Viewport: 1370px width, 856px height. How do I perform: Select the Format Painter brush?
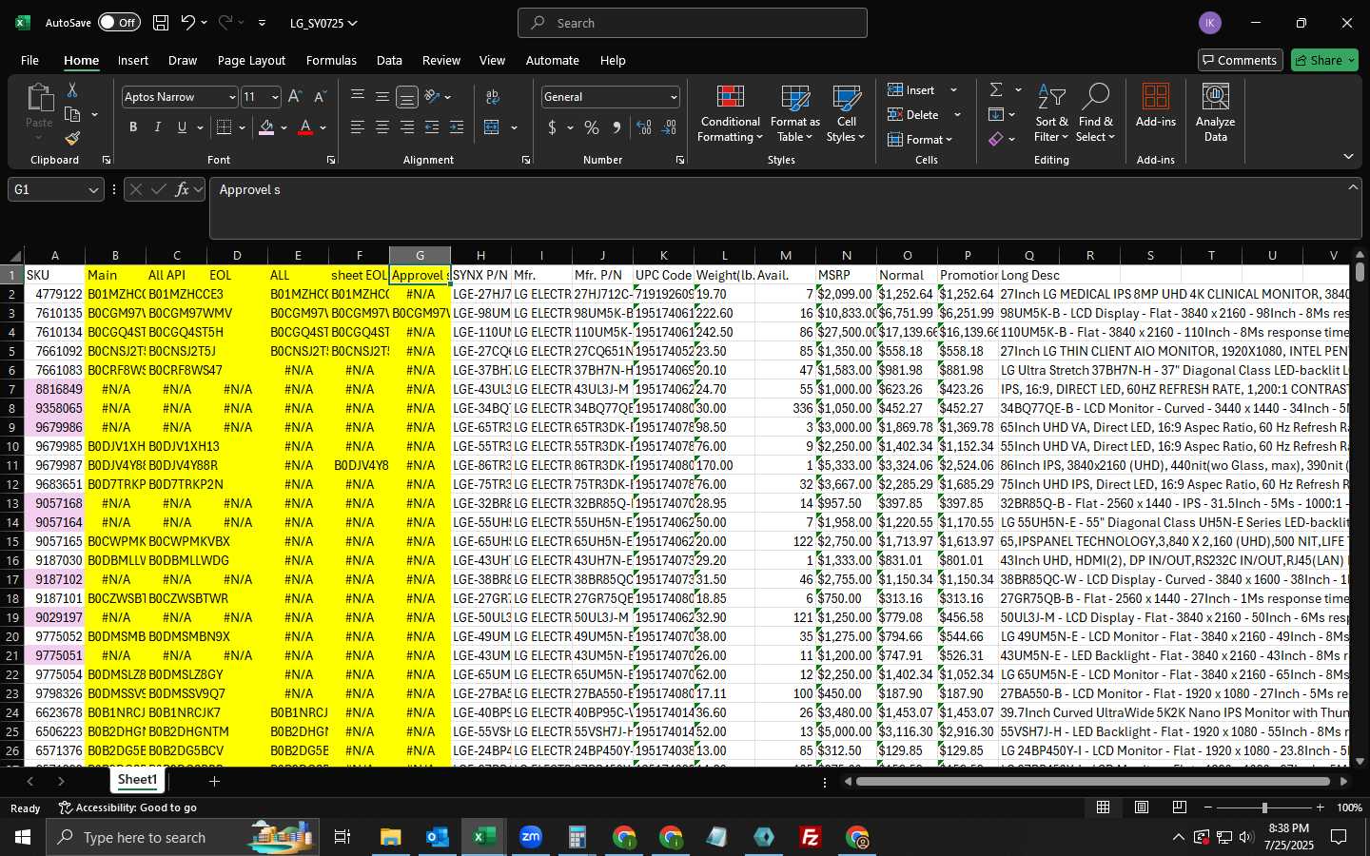tap(72, 139)
